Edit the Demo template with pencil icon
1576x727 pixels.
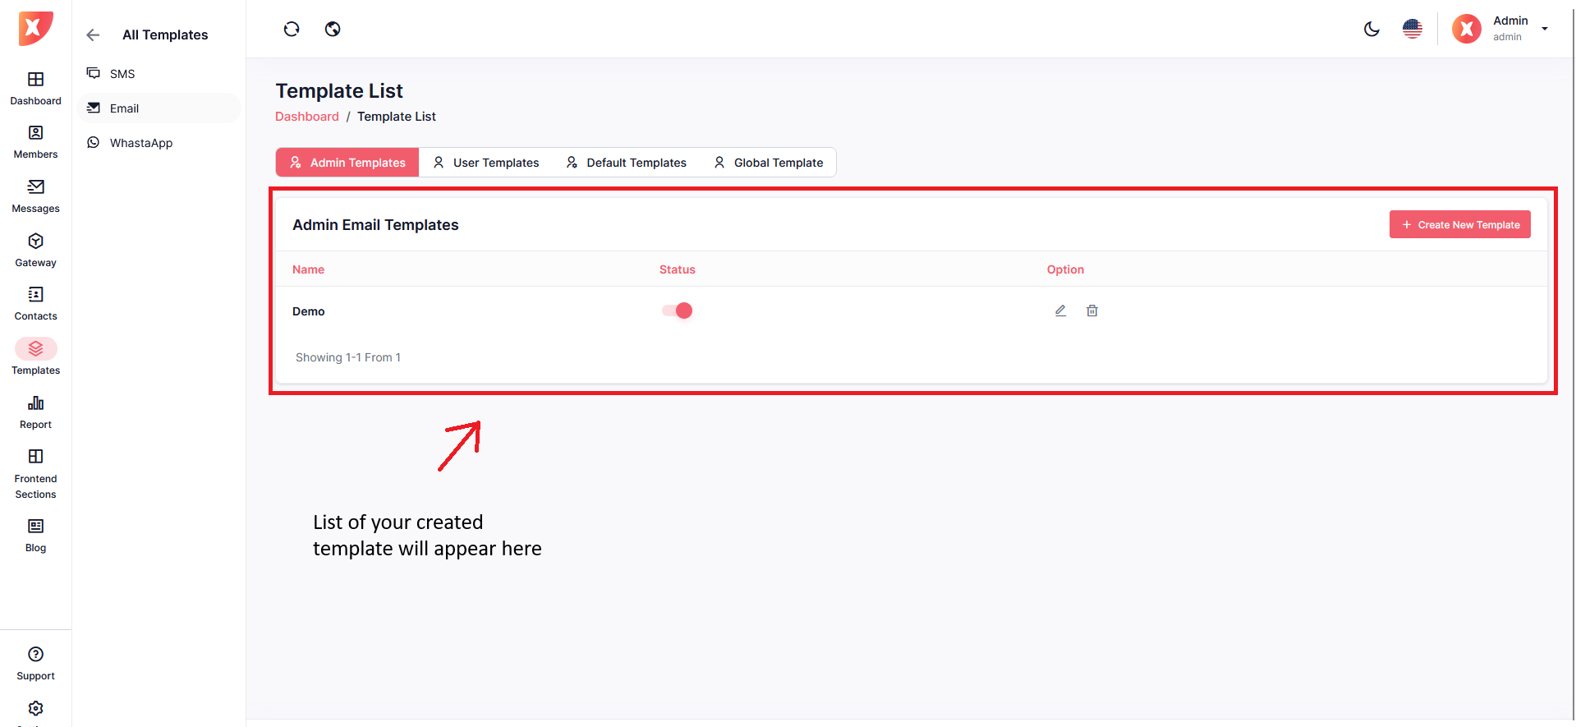point(1060,311)
